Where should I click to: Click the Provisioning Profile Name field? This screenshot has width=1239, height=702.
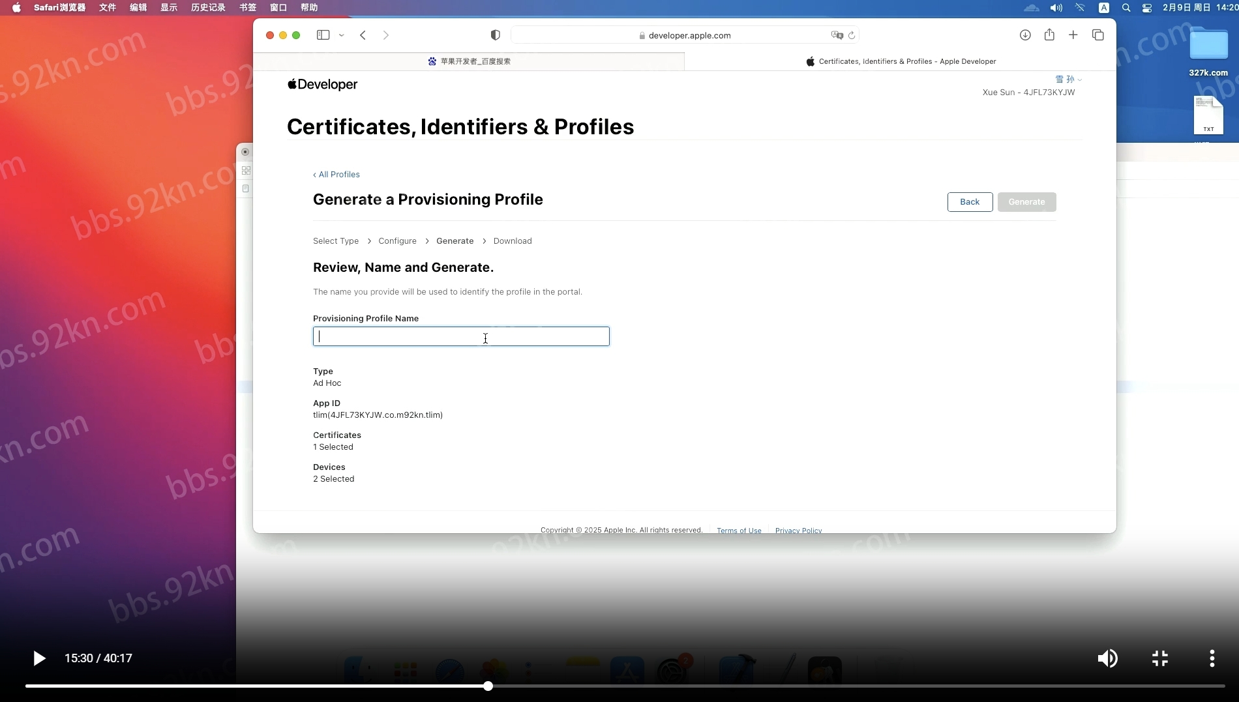461,336
